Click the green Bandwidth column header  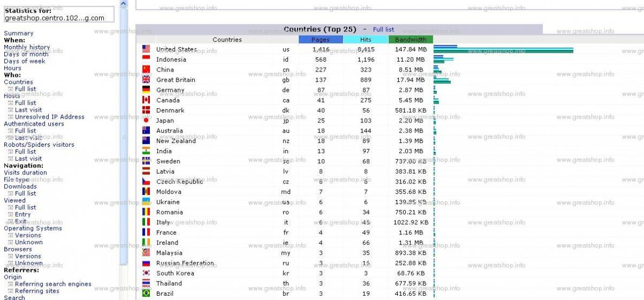pos(411,40)
